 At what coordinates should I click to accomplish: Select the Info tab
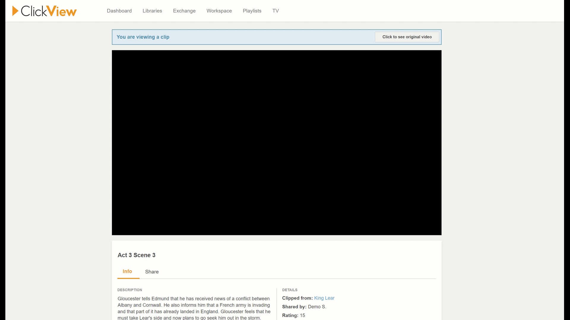click(x=127, y=271)
